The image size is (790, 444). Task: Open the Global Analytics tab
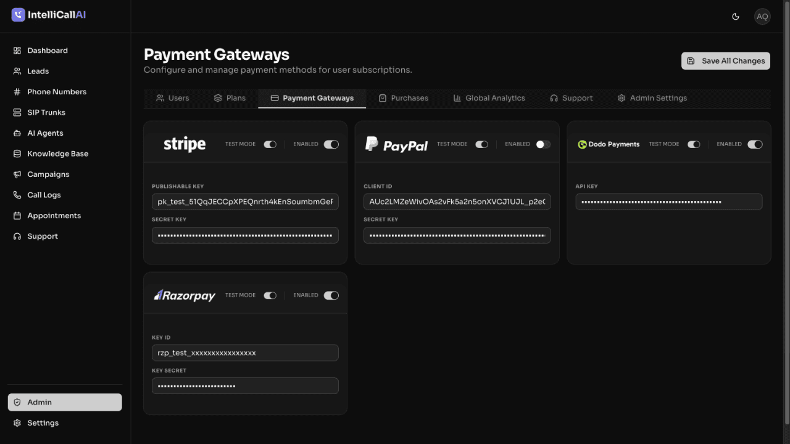tap(489, 98)
